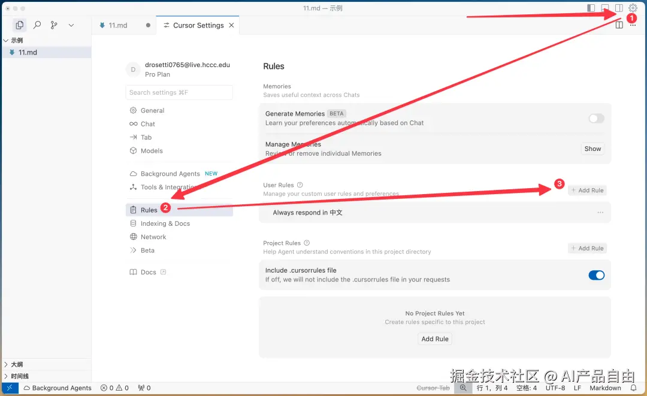Image resolution: width=647 pixels, height=396 pixels.
Task: Switch to the 11.md editor tab
Action: tap(118, 25)
